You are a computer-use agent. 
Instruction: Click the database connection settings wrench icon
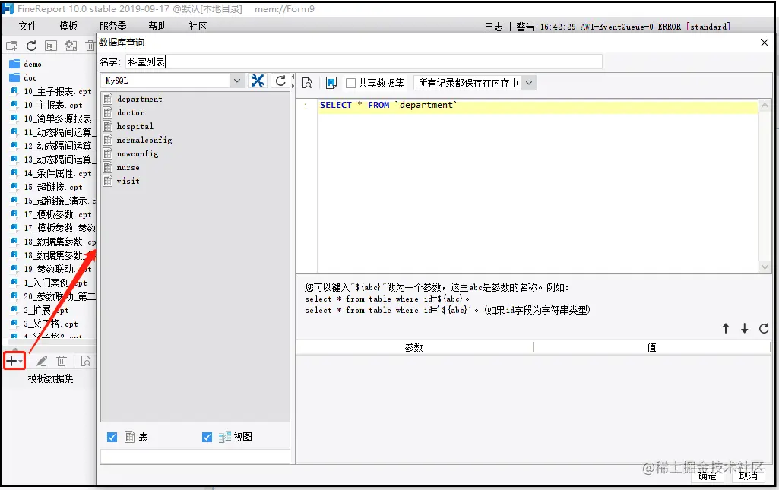coord(258,81)
